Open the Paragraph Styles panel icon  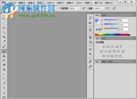(90, 61)
